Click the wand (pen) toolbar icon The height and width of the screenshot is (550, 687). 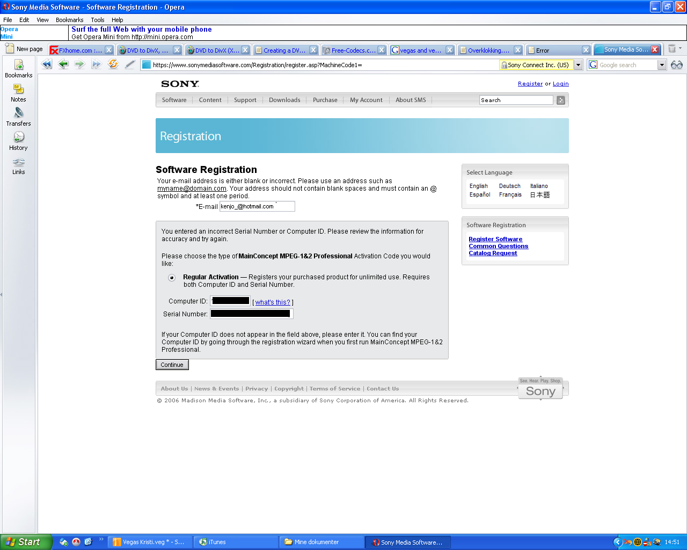click(129, 64)
